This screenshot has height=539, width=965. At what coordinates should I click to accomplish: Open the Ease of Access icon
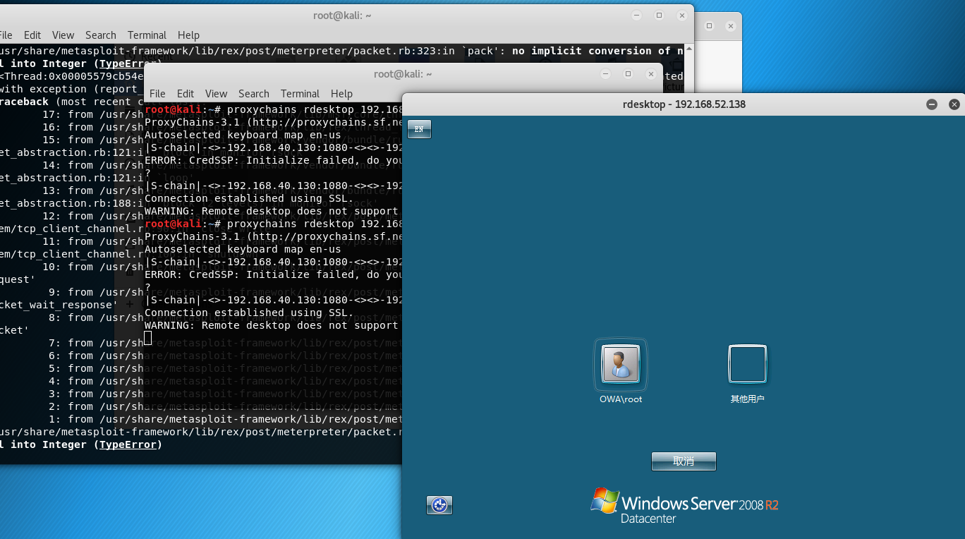pos(439,505)
